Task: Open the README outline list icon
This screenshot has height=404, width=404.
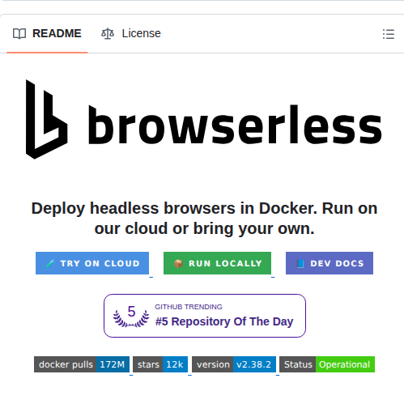Action: click(x=389, y=34)
